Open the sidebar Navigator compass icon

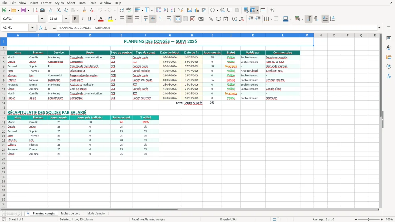[x=389, y=66]
